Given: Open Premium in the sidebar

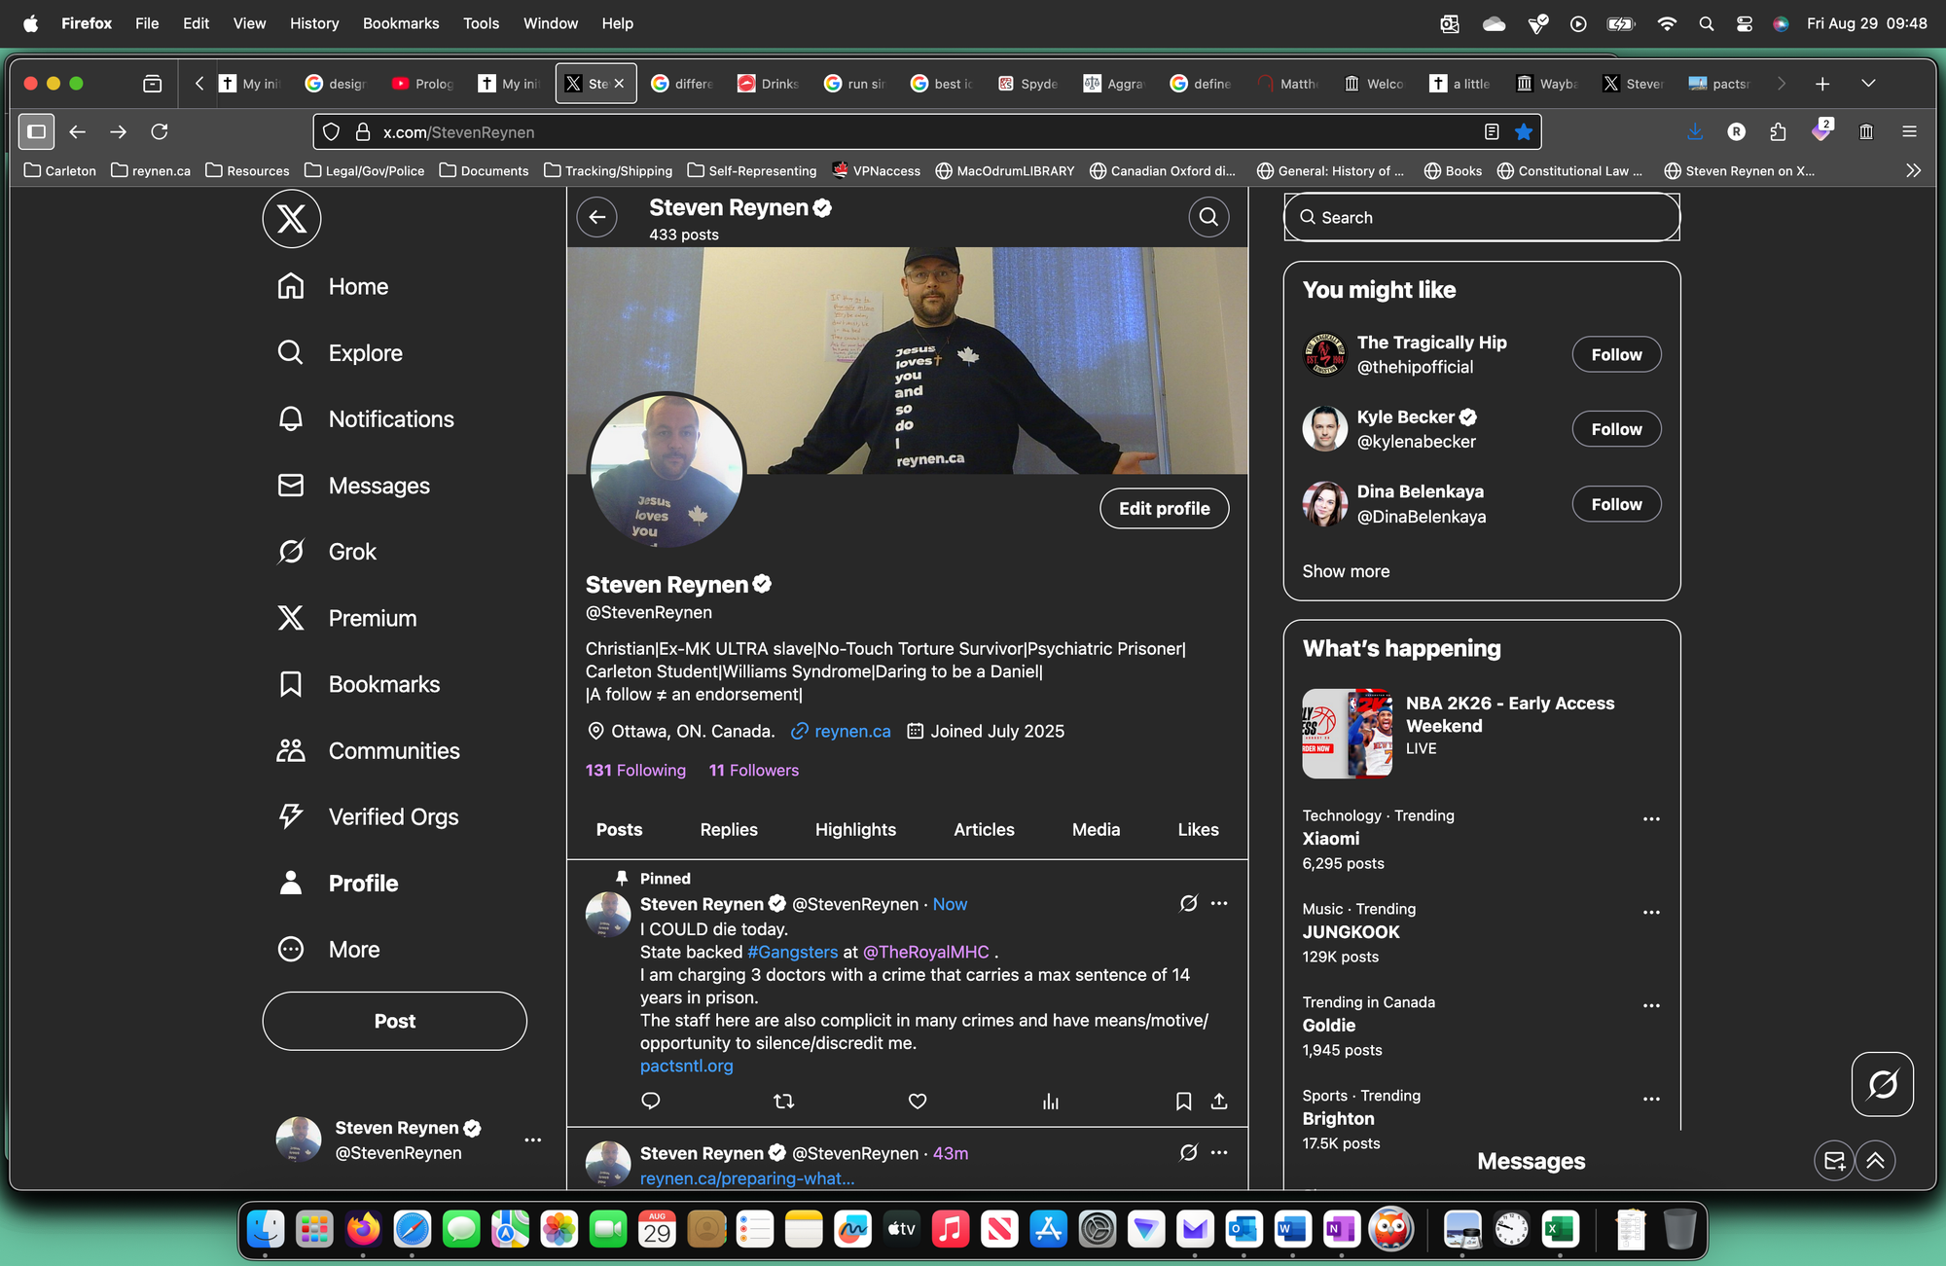Looking at the screenshot, I should (x=346, y=618).
